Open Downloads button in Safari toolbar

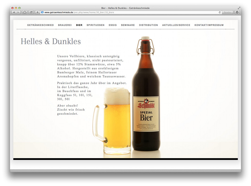click(x=237, y=12)
